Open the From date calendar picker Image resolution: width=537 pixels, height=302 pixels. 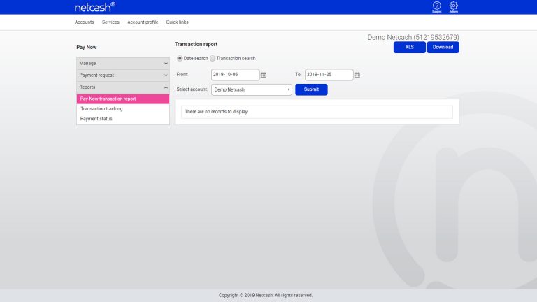[264, 75]
